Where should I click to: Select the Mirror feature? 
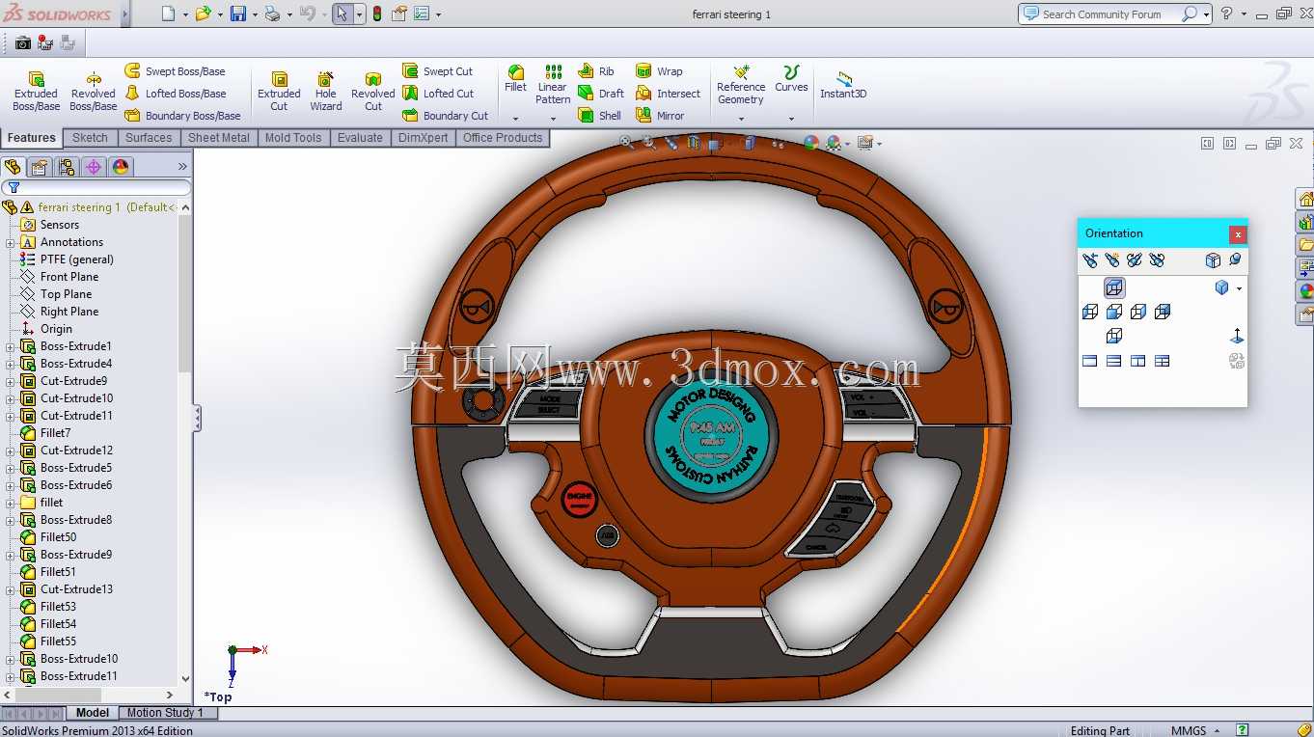tap(660, 116)
